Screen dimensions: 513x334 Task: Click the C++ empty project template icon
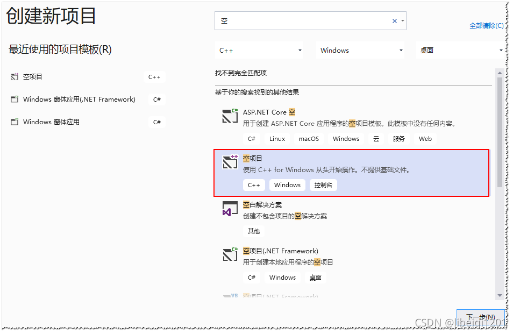tap(230, 162)
